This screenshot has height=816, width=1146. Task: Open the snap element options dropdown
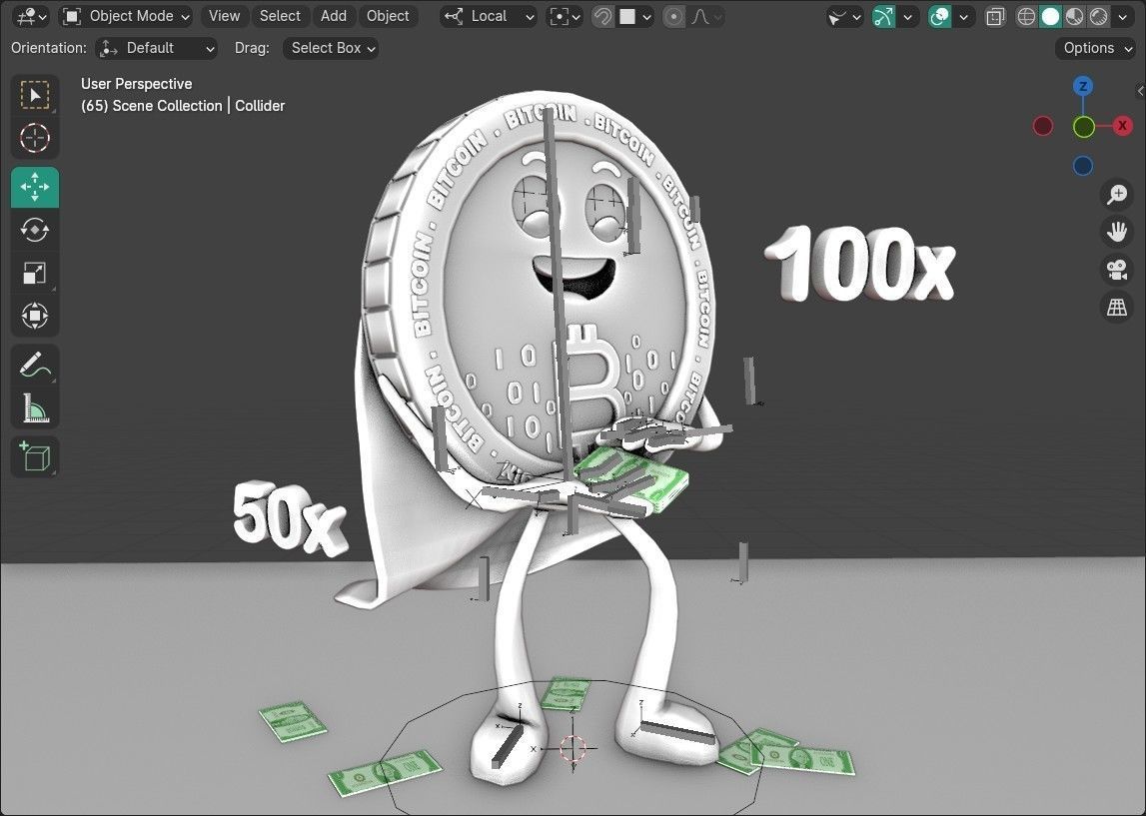635,16
